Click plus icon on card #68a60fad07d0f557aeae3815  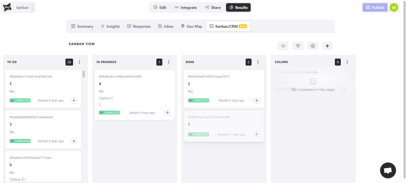(257, 100)
